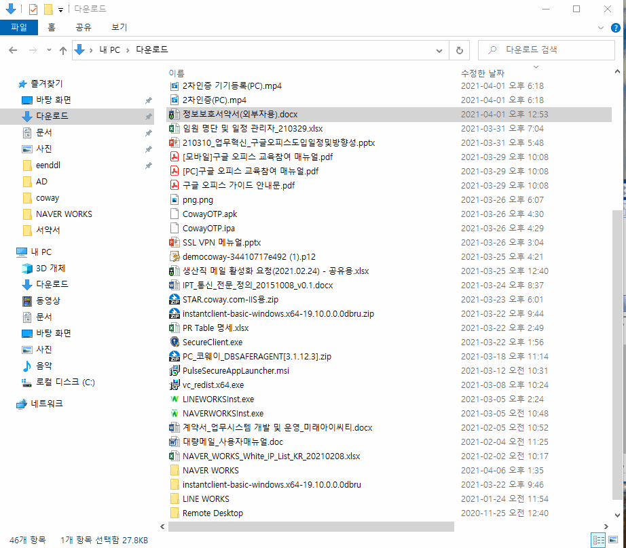Image resolution: width=626 pixels, height=548 pixels.
Task: Go up one folder level arrow
Action: [63, 50]
